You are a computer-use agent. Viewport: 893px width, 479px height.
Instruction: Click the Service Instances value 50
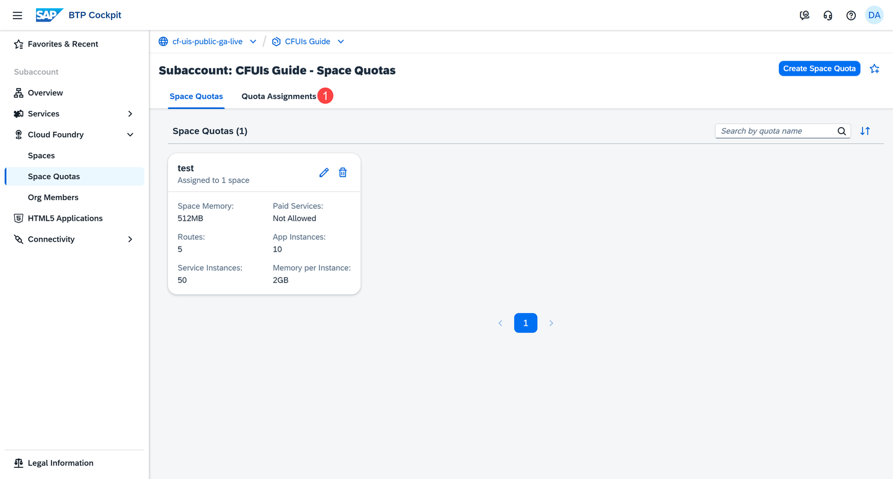(x=182, y=280)
